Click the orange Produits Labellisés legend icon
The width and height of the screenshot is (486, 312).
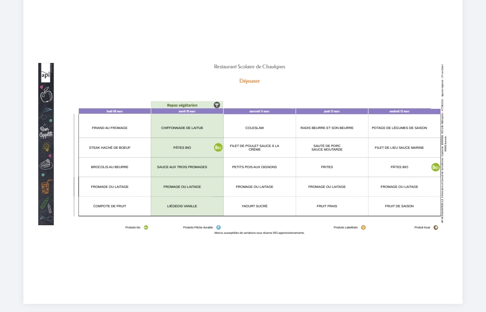pos(363,227)
